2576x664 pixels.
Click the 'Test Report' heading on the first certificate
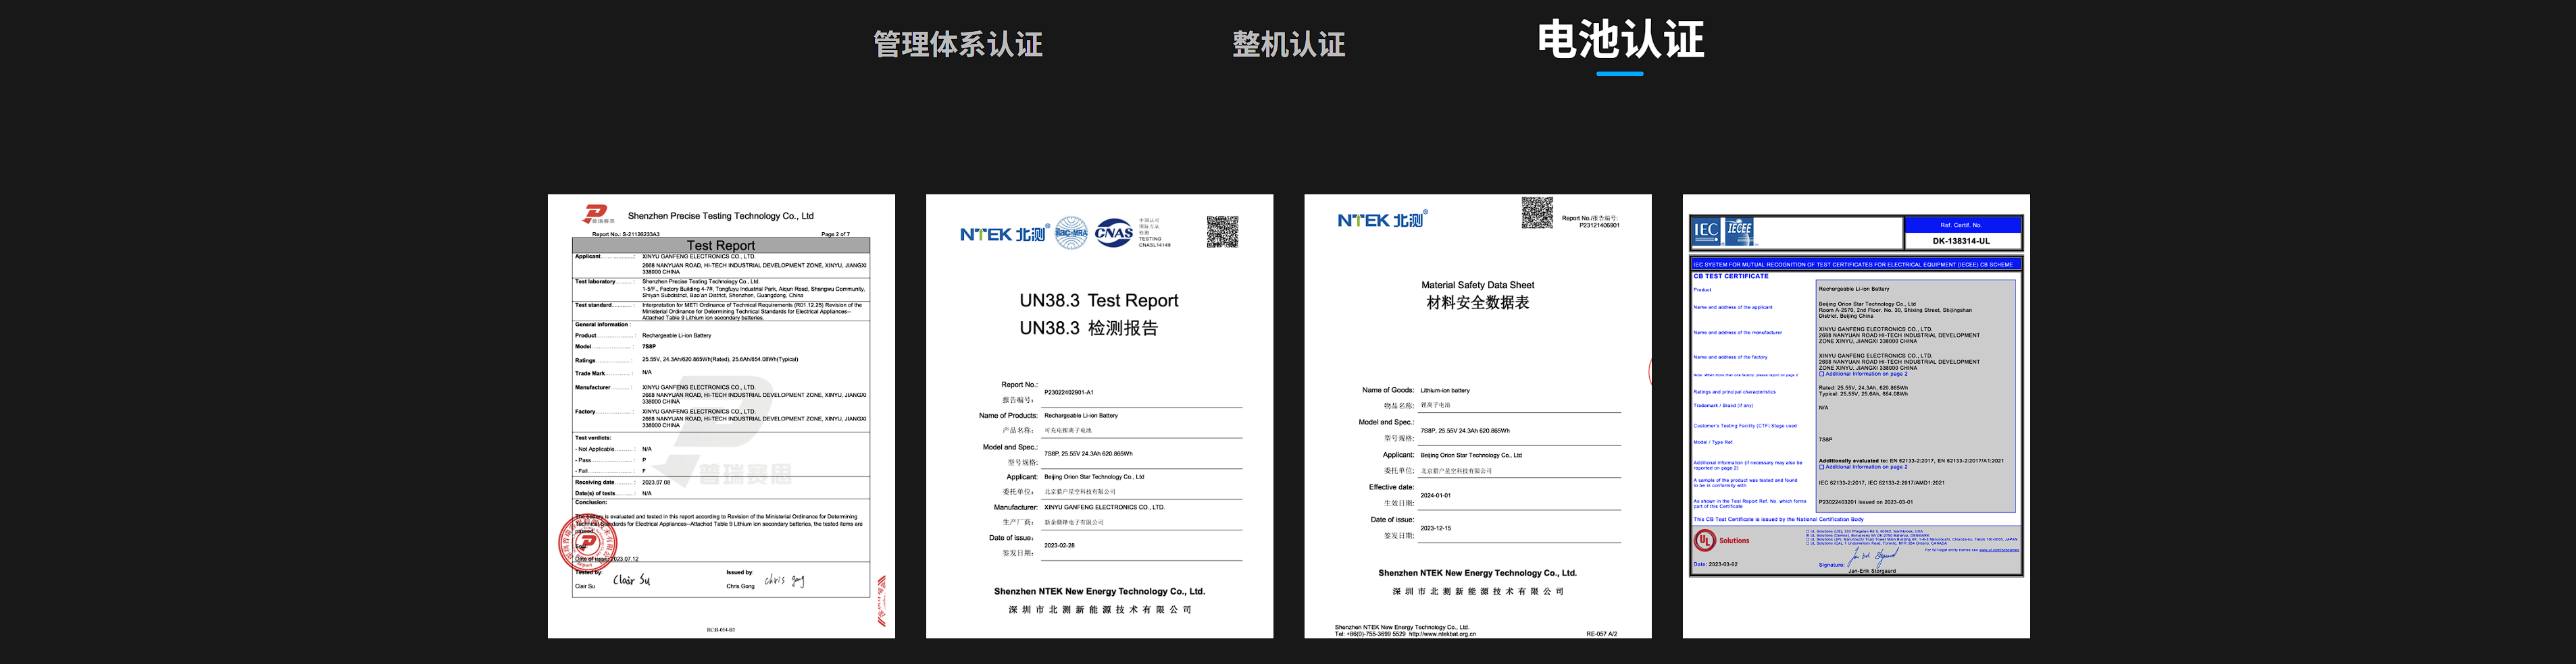tap(721, 245)
